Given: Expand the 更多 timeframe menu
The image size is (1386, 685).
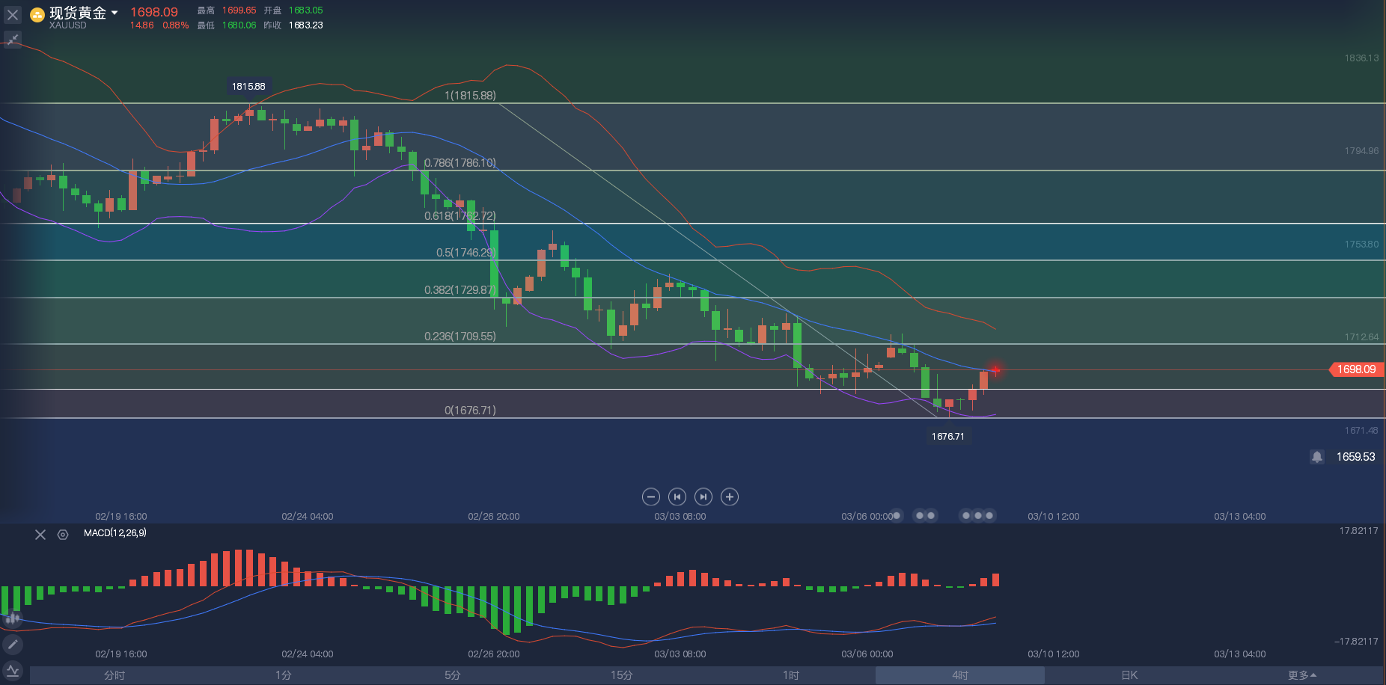Looking at the screenshot, I should point(1302,675).
